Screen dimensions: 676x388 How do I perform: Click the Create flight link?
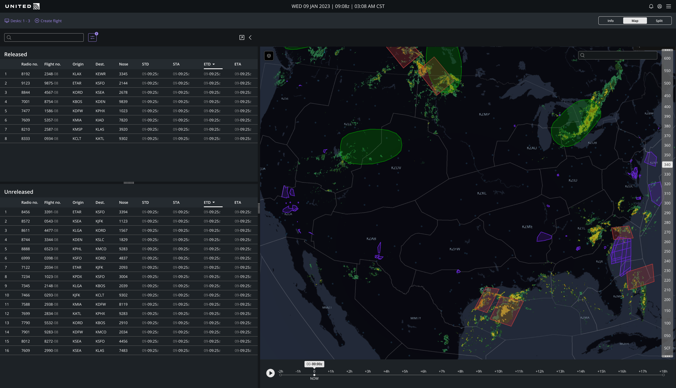[x=51, y=21]
